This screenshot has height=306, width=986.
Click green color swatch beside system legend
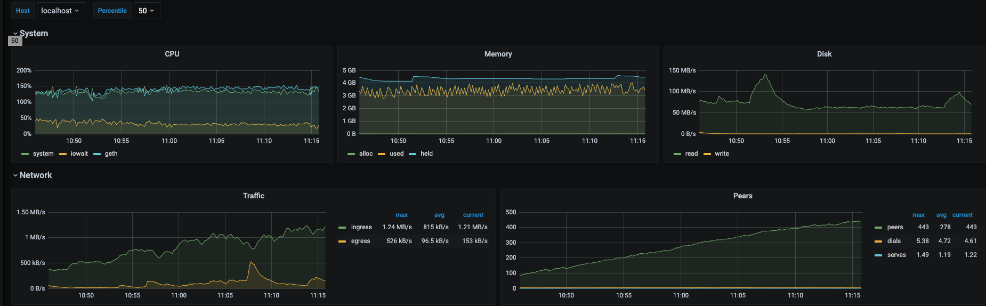(x=25, y=154)
